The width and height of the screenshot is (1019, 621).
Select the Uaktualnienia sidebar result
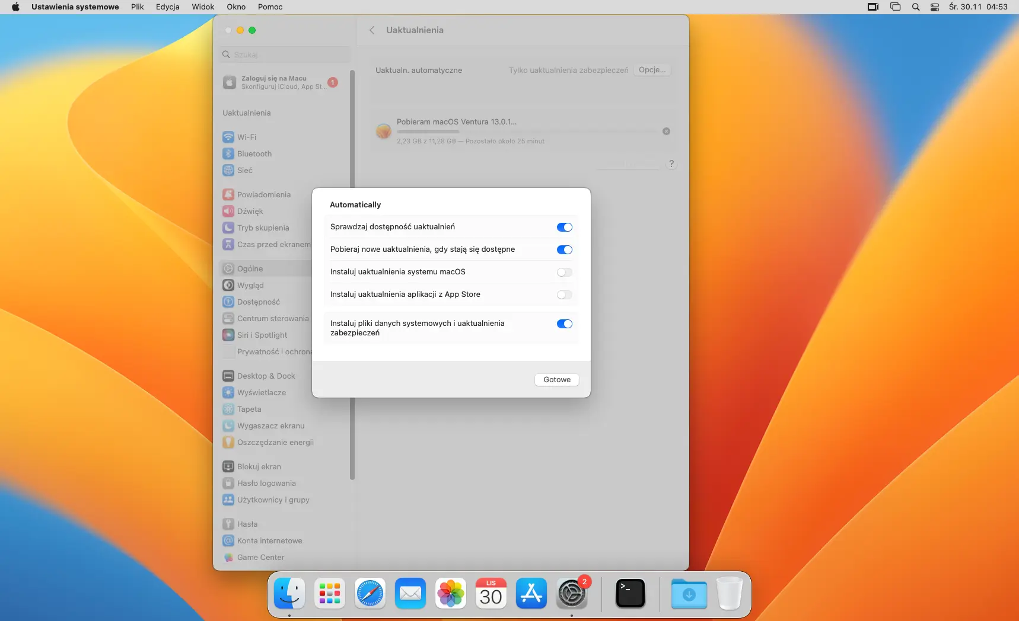246,113
